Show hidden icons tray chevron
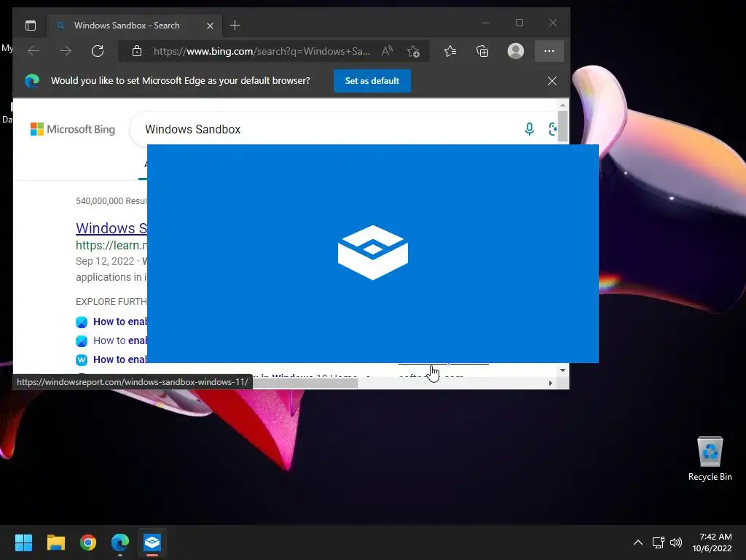The width and height of the screenshot is (746, 560). tap(638, 542)
